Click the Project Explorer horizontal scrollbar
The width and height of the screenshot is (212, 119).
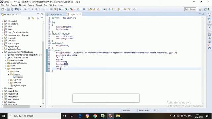click(x=17, y=106)
